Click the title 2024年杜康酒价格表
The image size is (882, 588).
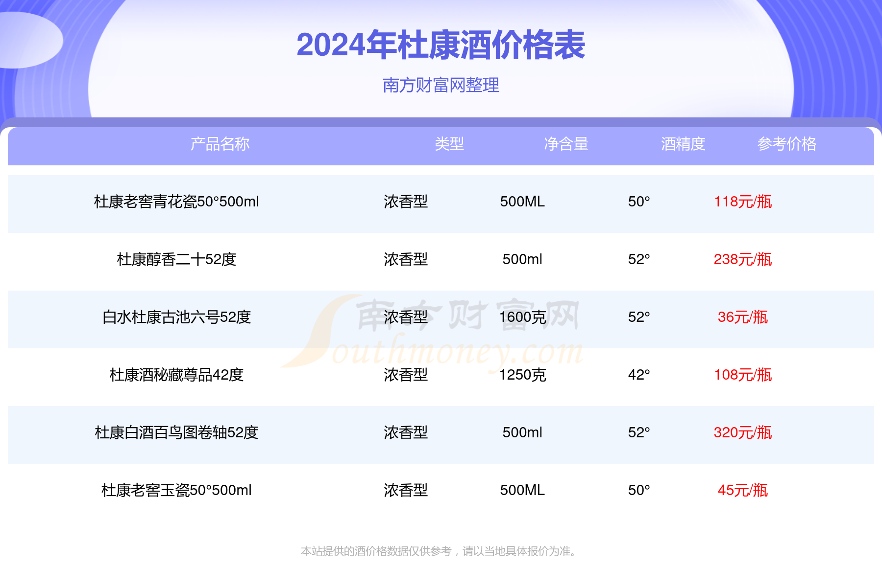click(441, 45)
